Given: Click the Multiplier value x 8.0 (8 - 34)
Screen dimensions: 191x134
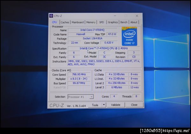Looking at the screenshot, I should click(x=79, y=79).
